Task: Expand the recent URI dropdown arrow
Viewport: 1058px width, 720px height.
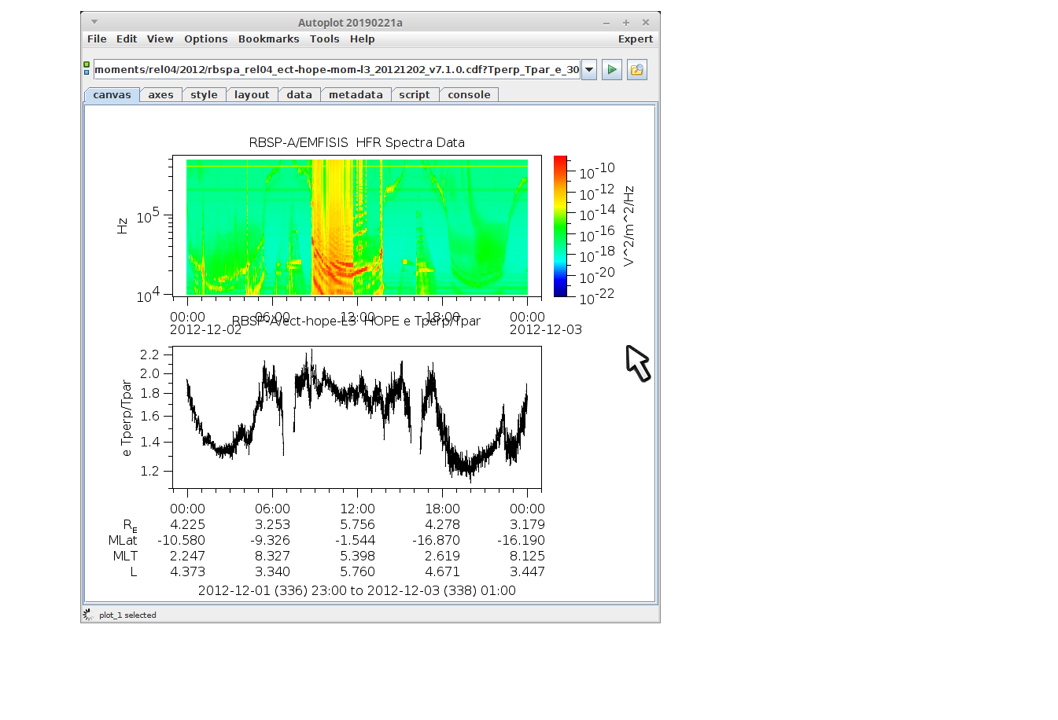Action: point(589,70)
